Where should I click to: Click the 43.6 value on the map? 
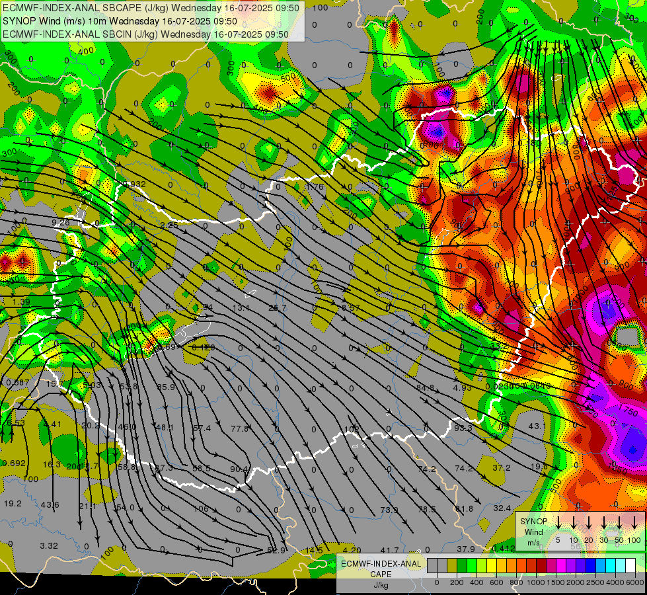(50, 504)
